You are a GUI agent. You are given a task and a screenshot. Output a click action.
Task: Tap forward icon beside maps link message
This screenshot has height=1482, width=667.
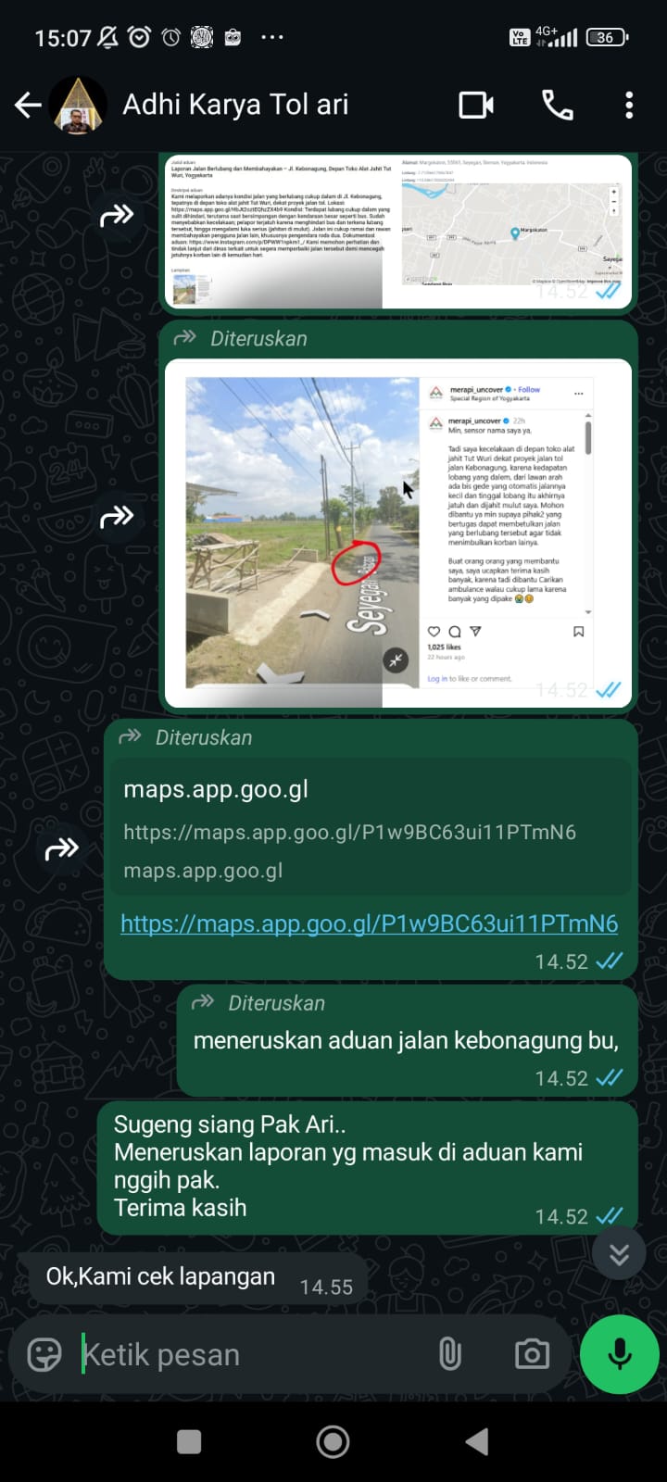tap(62, 848)
